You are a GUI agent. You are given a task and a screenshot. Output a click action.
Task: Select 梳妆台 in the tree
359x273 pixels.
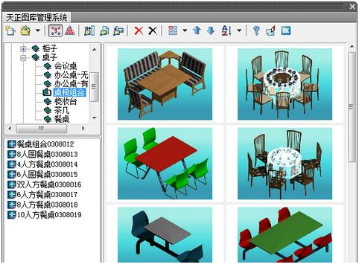66,101
